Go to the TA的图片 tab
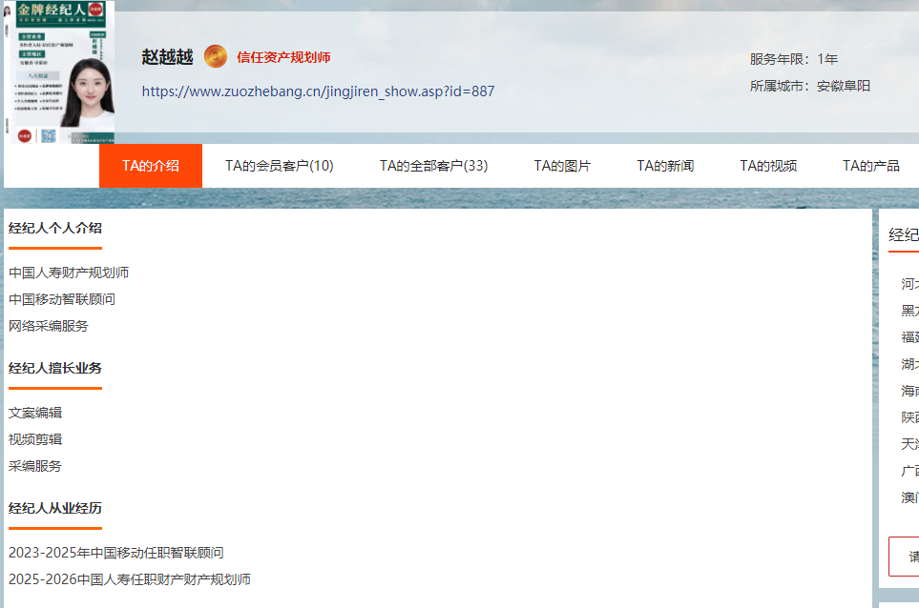Viewport: 919px width, 608px height. 562,166
